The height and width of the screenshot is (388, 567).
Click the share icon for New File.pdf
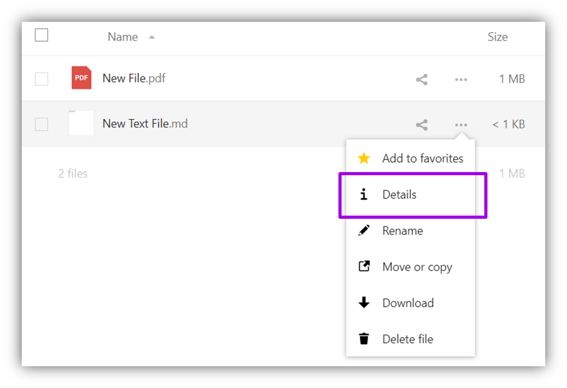[421, 79]
